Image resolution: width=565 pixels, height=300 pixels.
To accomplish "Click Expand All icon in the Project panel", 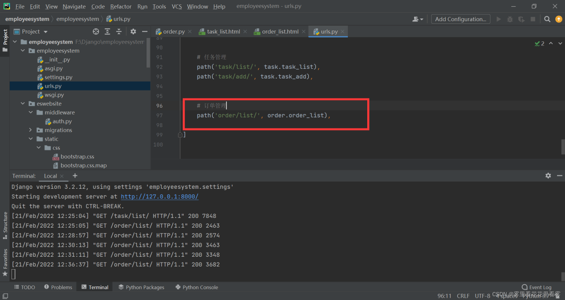I will click(x=107, y=31).
